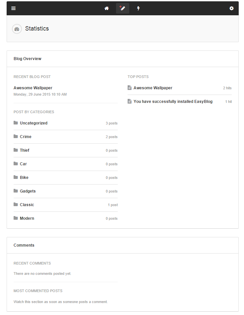
Task: Click the '3 posts' count for Uncategorized
Action: 112,123
